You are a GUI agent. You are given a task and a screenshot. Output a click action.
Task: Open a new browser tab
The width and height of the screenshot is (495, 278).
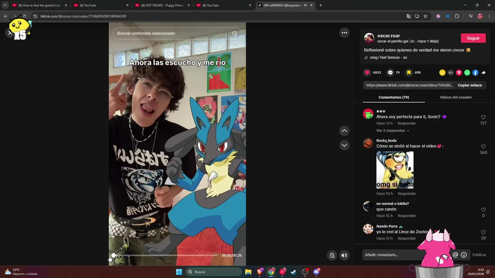point(321,5)
